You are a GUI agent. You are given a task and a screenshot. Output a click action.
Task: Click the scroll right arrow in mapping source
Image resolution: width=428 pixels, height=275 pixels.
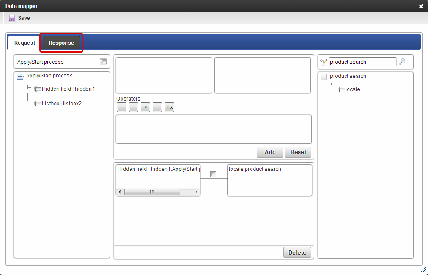tap(197, 192)
